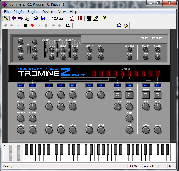Click the fast forward button

pyautogui.click(x=53, y=25)
